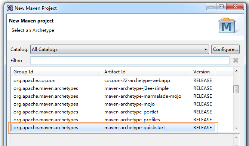Click the archetype list scrollbar thumb
The image size is (249, 146).
[236, 89]
